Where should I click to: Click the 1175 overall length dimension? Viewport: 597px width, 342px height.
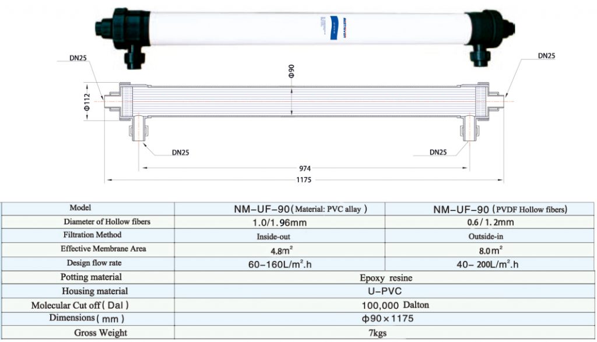(303, 178)
